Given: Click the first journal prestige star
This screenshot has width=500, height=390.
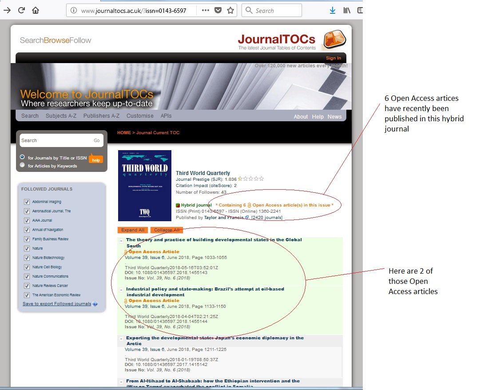Looking at the screenshot, I should coord(240,179).
